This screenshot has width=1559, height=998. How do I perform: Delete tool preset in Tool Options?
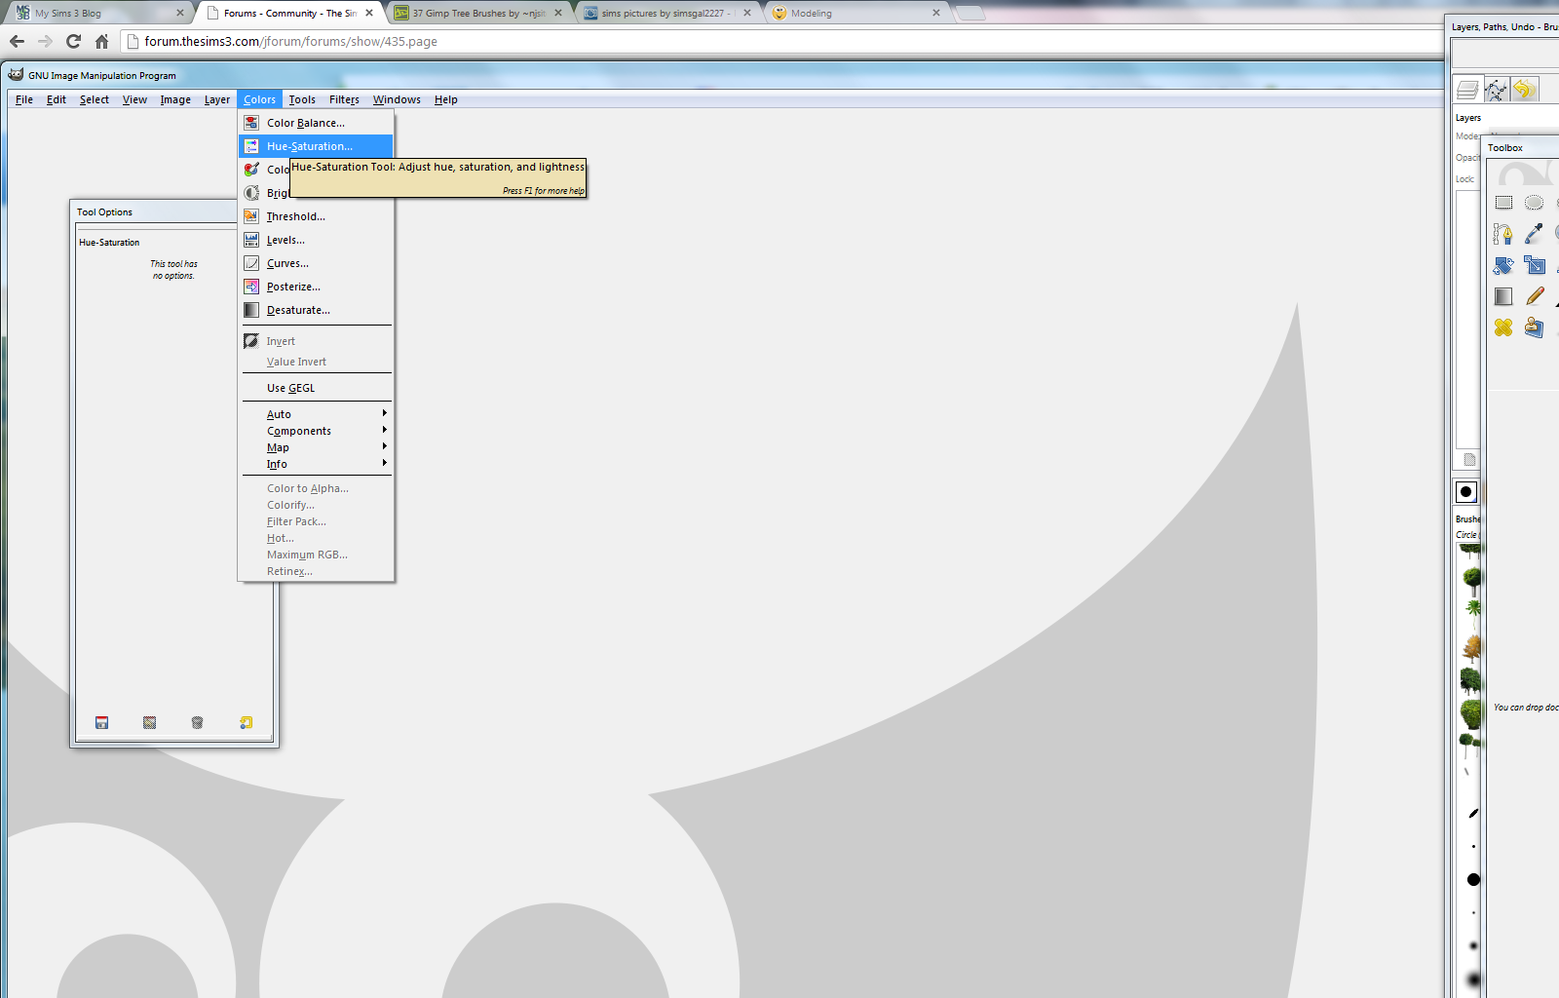[197, 722]
